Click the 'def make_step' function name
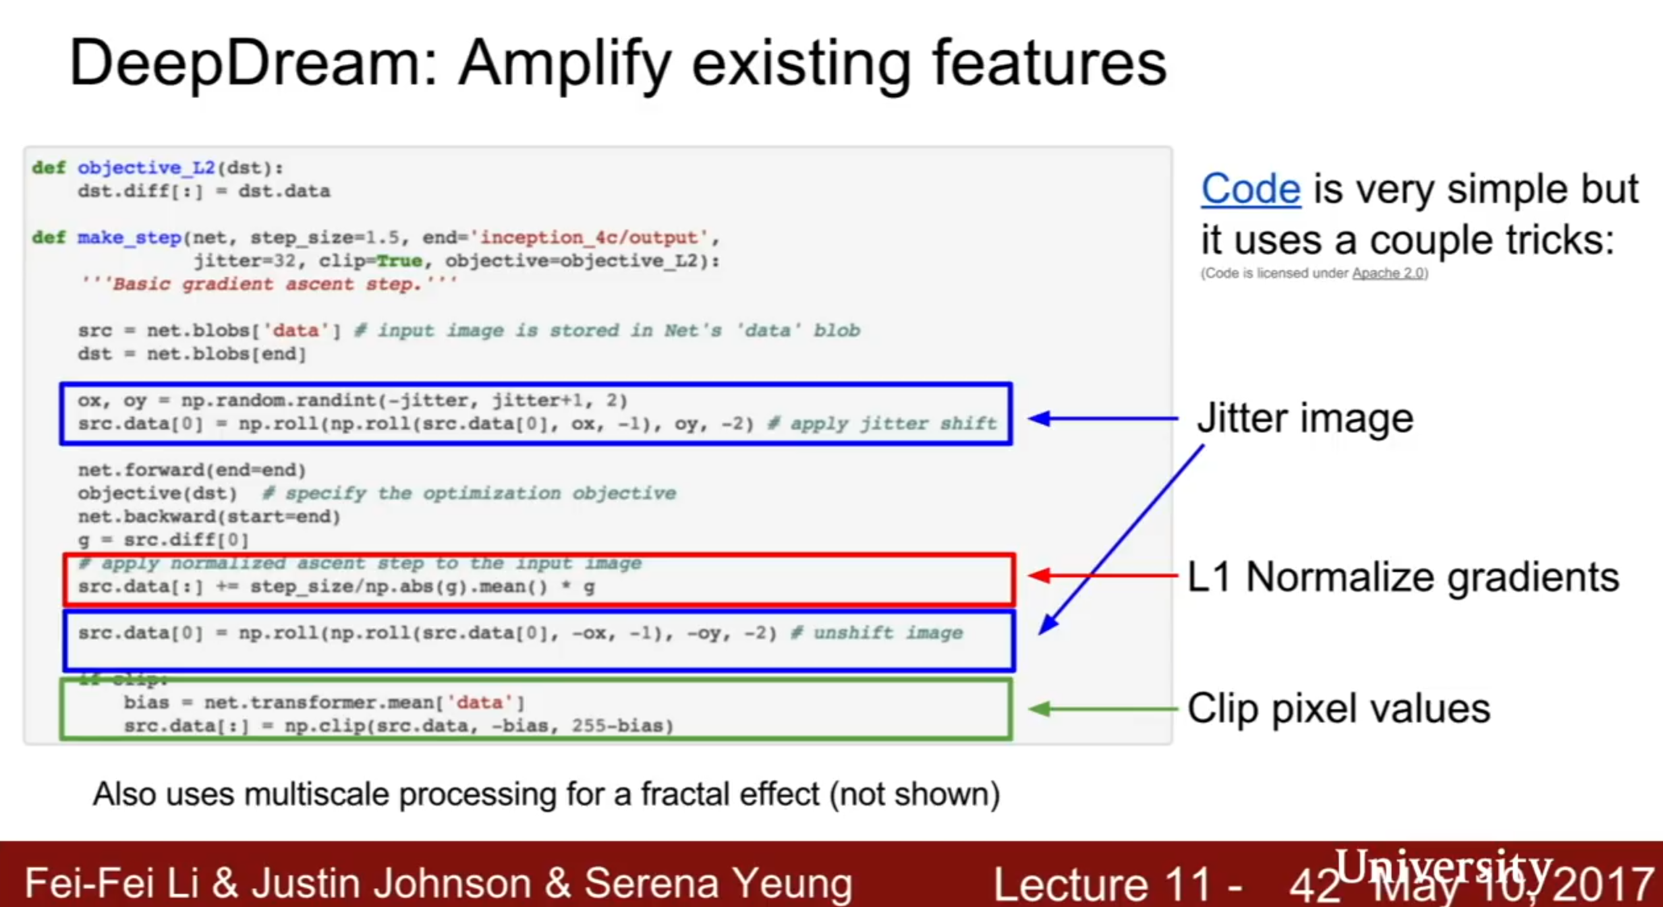The image size is (1663, 907). click(129, 237)
